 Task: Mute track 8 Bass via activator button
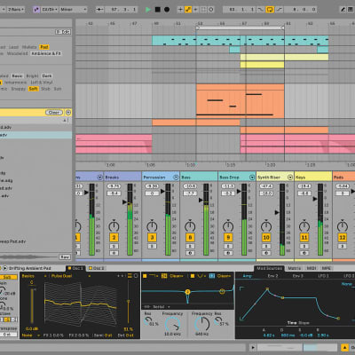190,238
